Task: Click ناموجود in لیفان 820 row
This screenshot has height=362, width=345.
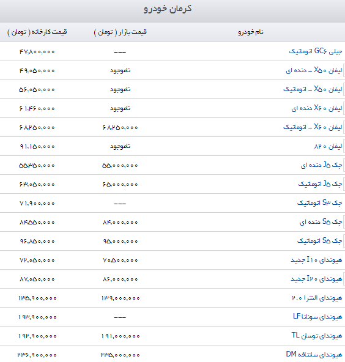Action: coord(120,146)
